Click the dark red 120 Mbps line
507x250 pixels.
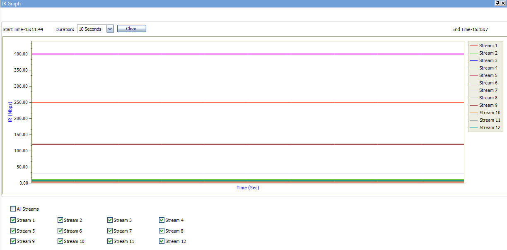pyautogui.click(x=248, y=144)
